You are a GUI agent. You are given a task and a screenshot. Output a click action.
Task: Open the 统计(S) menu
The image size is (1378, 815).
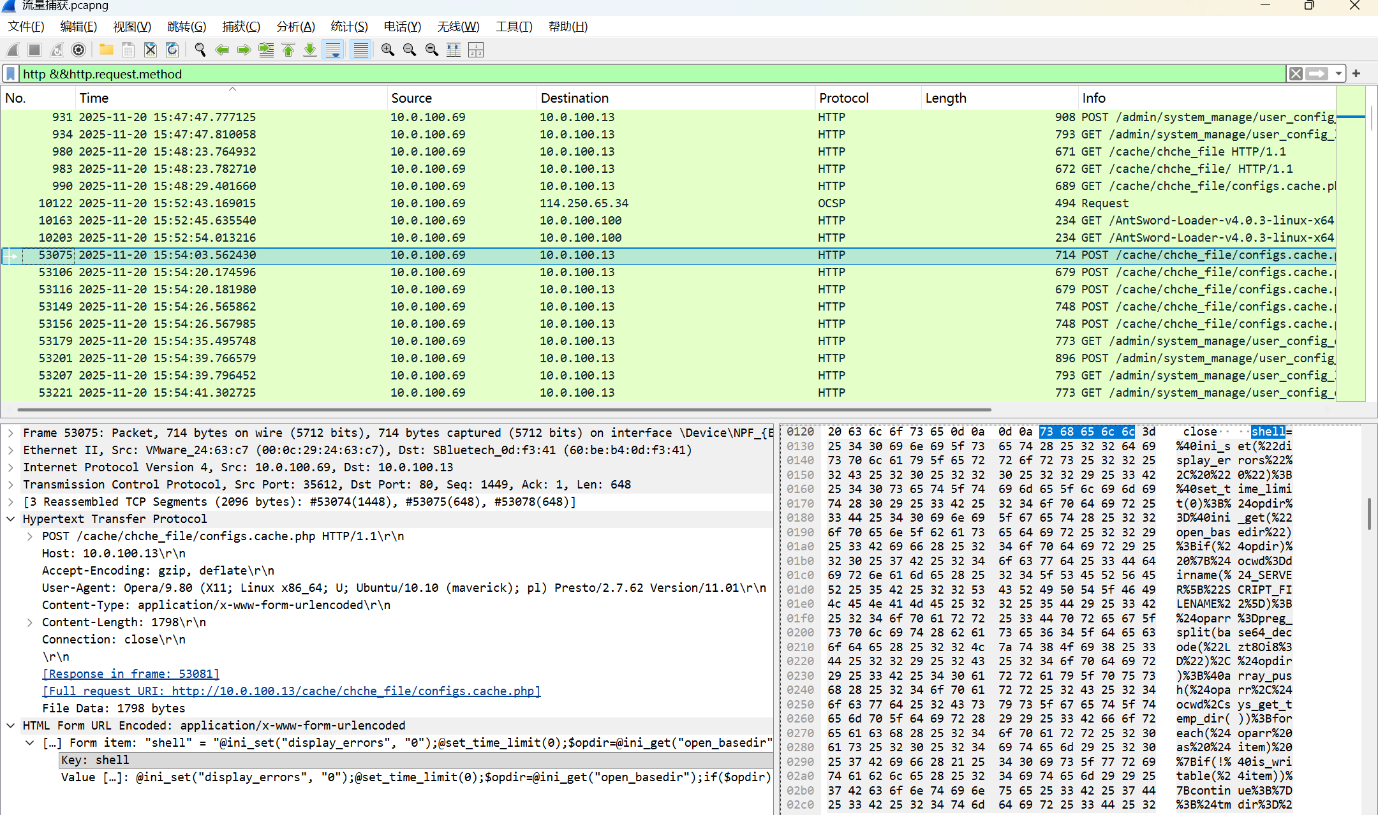click(x=349, y=27)
